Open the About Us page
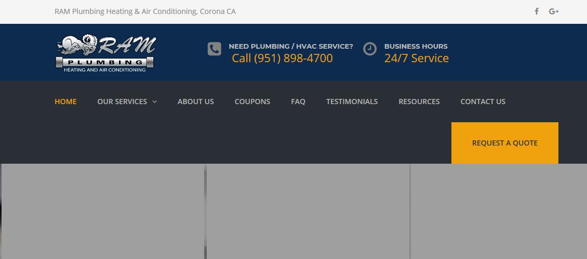Image resolution: width=587 pixels, height=259 pixels. coord(195,102)
